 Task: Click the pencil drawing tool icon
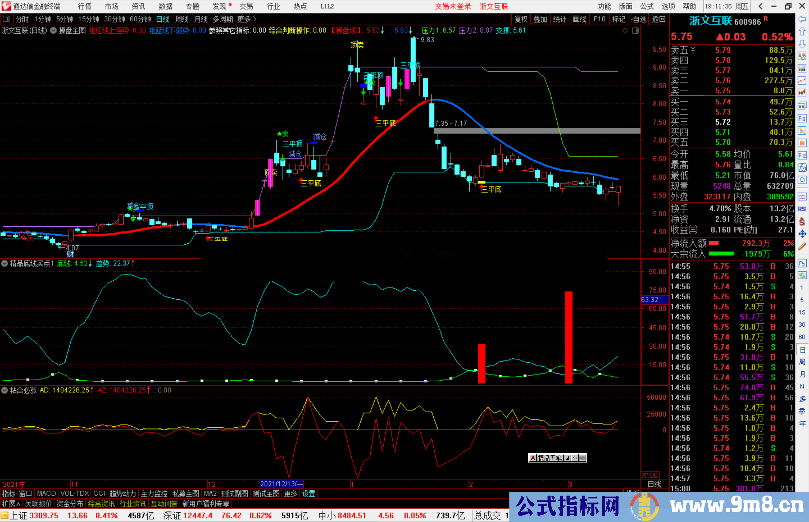(x=802, y=246)
